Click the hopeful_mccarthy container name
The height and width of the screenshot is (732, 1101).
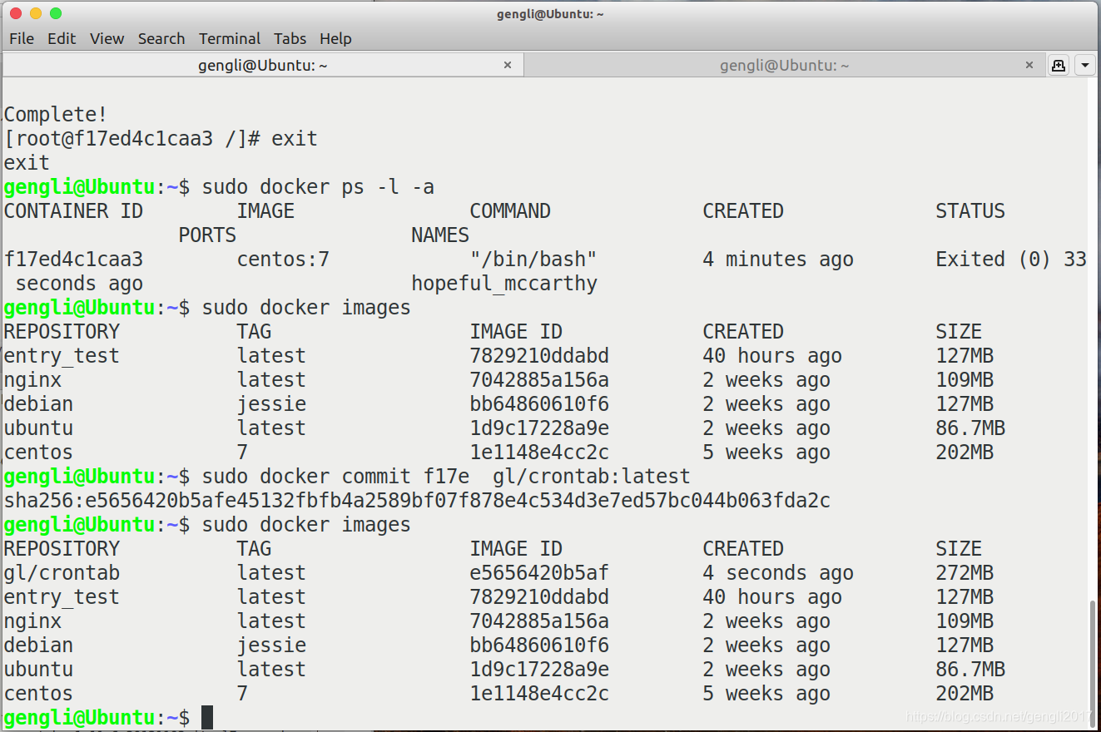tap(504, 284)
